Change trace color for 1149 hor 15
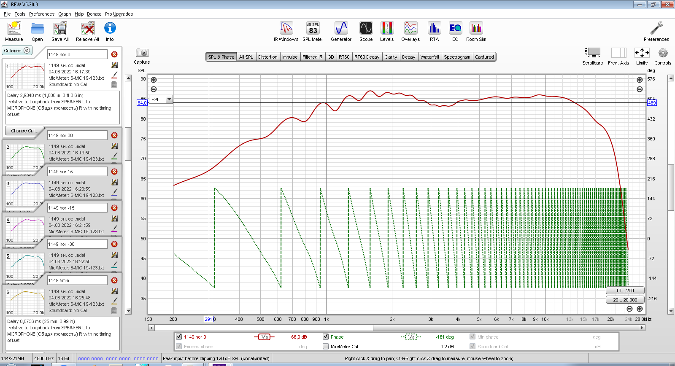Screen dimensions: 675x366 [114, 192]
